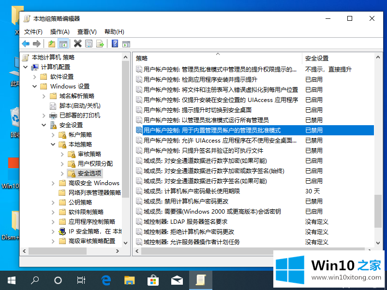The width and height of the screenshot is (387, 290).
Task: Open the 操作(A) menu
Action: point(60,32)
